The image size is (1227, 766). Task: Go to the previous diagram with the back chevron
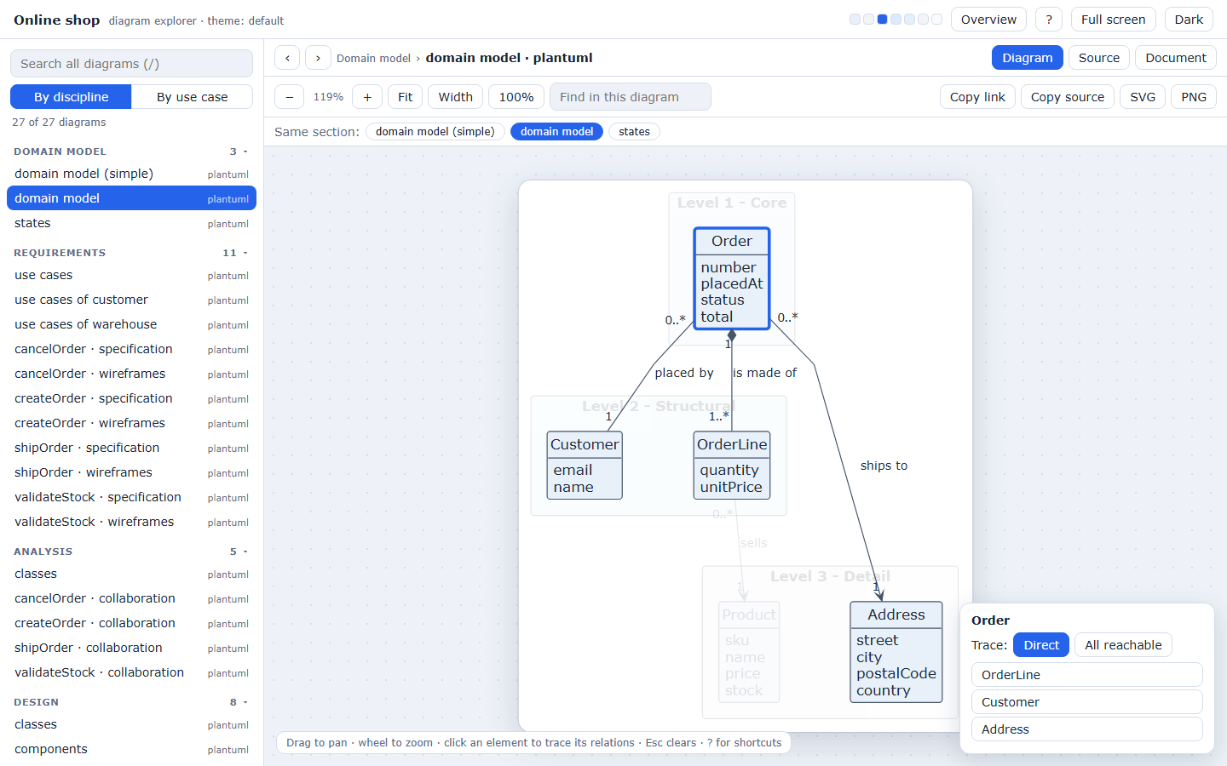pyautogui.click(x=287, y=58)
